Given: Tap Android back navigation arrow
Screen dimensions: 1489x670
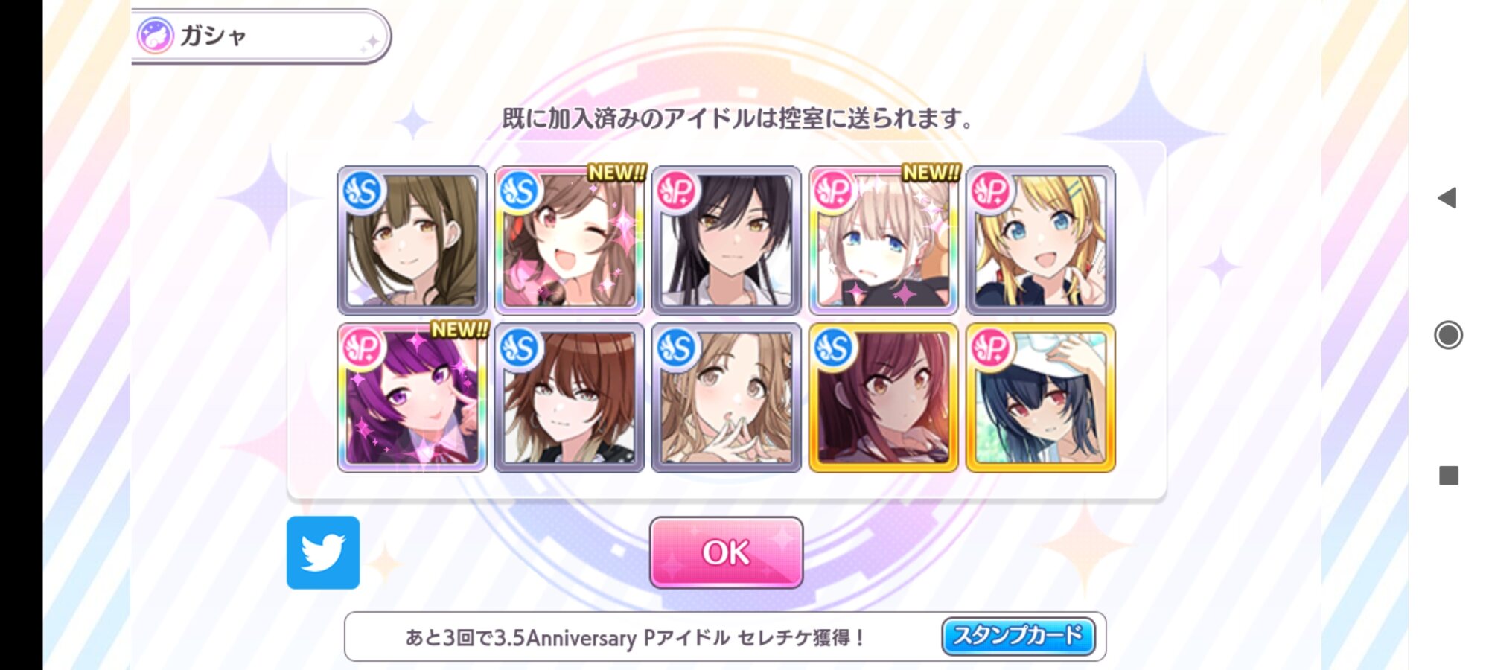Looking at the screenshot, I should [x=1447, y=198].
